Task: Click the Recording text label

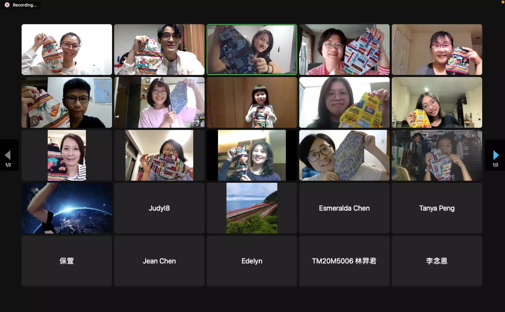Action: click(24, 5)
